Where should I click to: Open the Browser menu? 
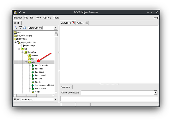coord(18,18)
